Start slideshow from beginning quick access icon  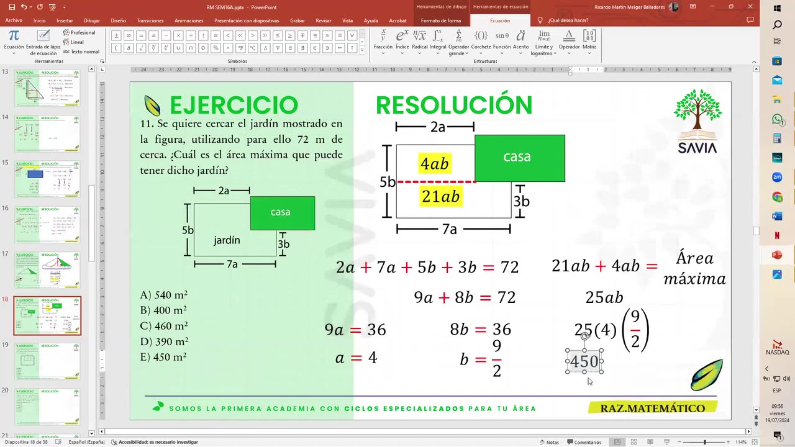(53, 7)
